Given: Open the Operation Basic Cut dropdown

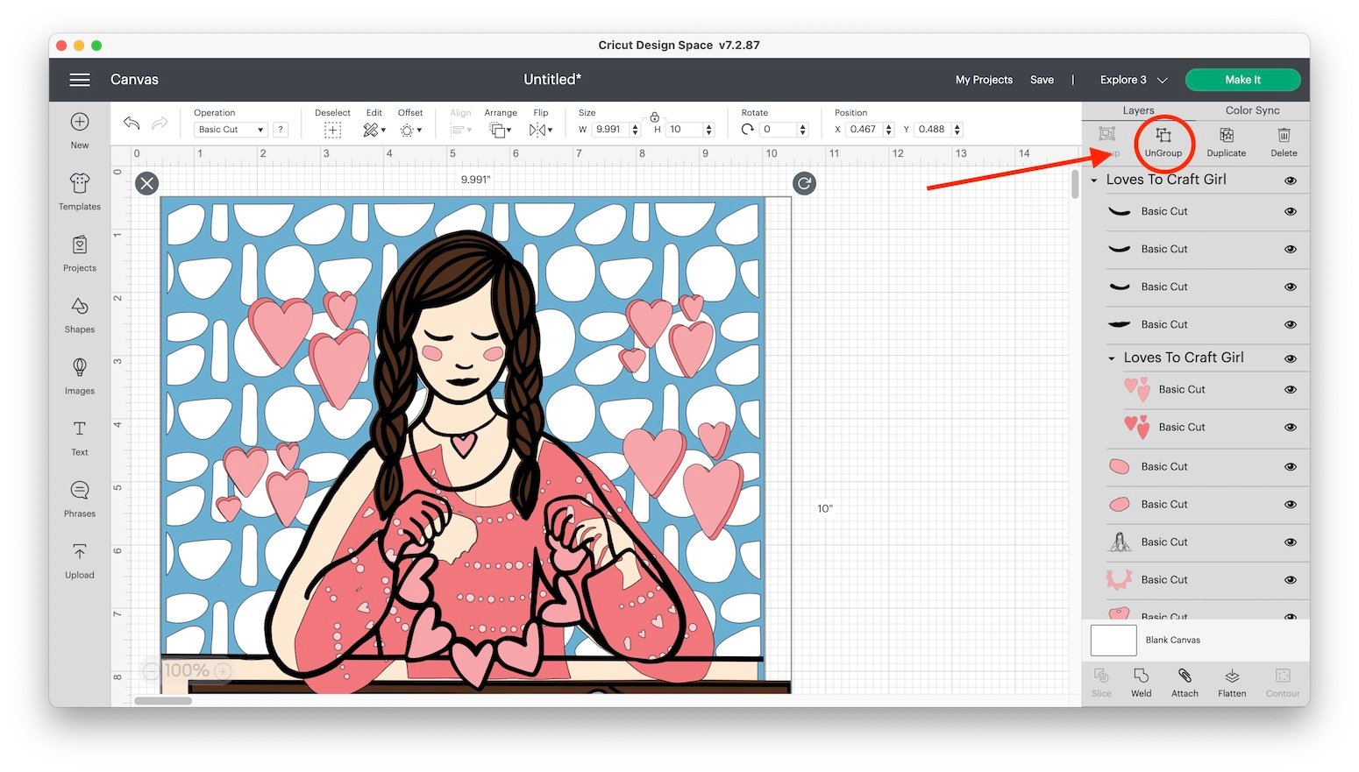Looking at the screenshot, I should pos(230,130).
